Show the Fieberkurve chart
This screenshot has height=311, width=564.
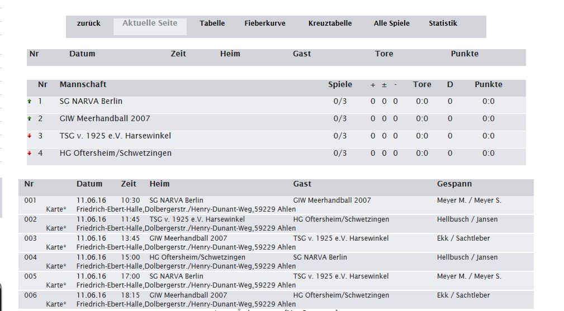coord(265,23)
